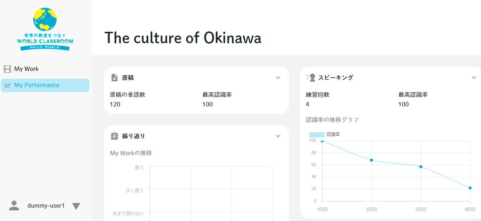Open the My Work menu item
The height and width of the screenshot is (221, 481).
(26, 69)
